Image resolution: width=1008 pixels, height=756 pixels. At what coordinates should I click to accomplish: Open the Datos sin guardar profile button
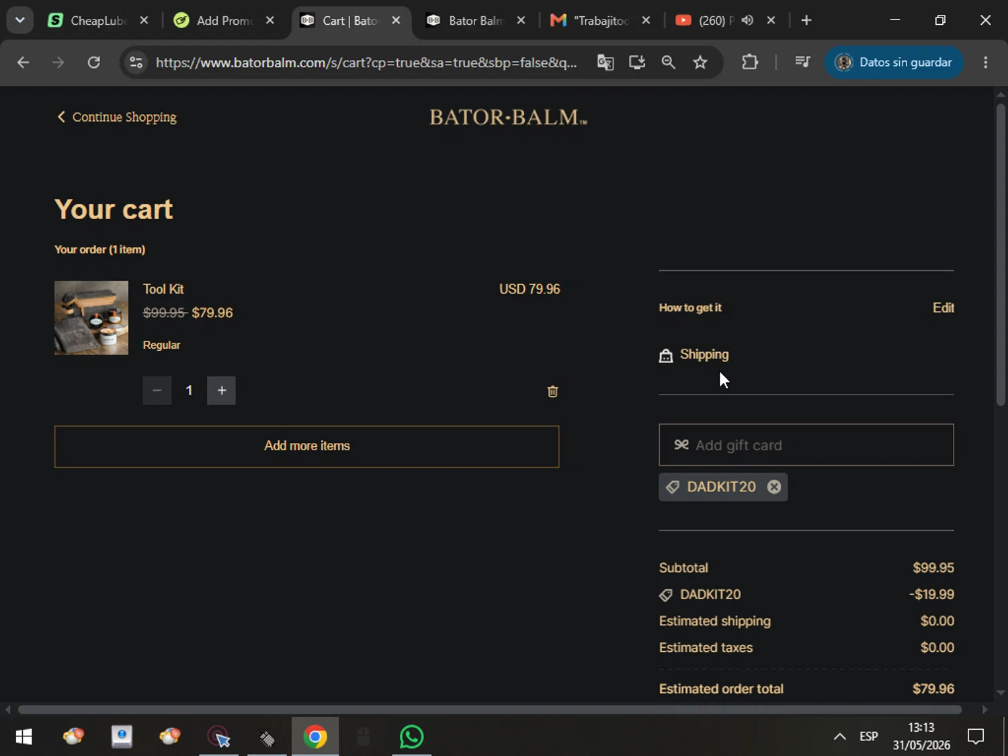pyautogui.click(x=894, y=62)
